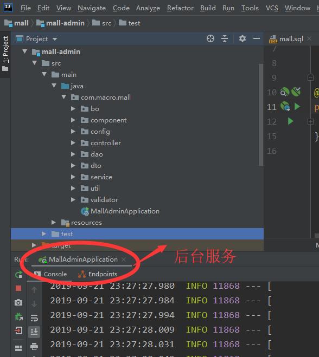Expand the util package
Screen dimensions: 319x357
(73, 189)
